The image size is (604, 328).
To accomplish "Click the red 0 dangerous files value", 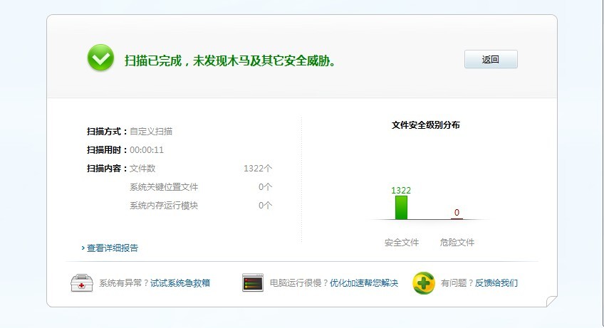I will point(457,213).
